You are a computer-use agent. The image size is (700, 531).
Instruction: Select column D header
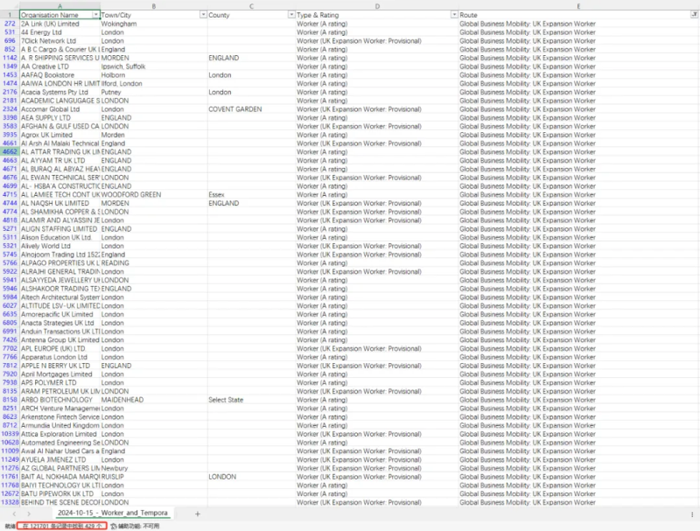(377, 6)
